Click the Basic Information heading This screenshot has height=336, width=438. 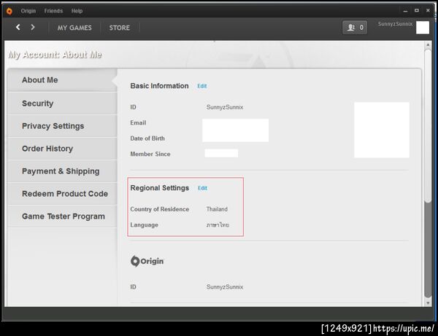click(159, 86)
